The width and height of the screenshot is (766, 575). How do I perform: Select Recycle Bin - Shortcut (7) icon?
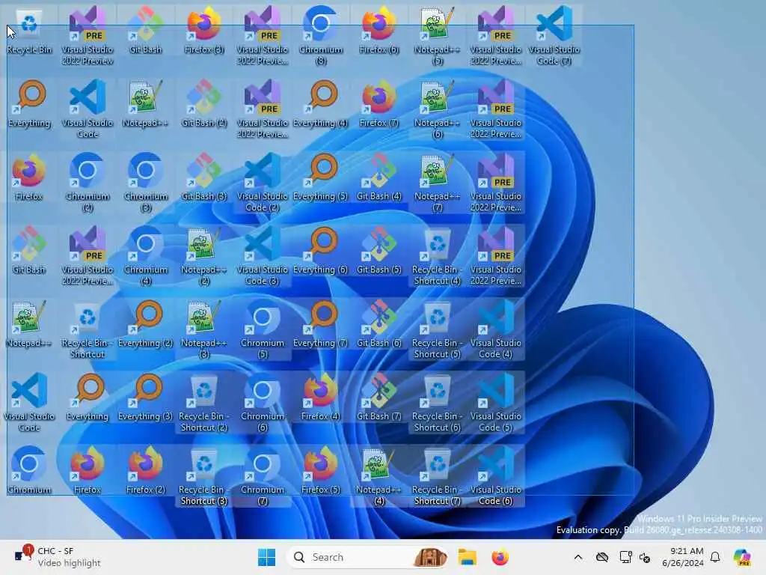pyautogui.click(x=437, y=476)
